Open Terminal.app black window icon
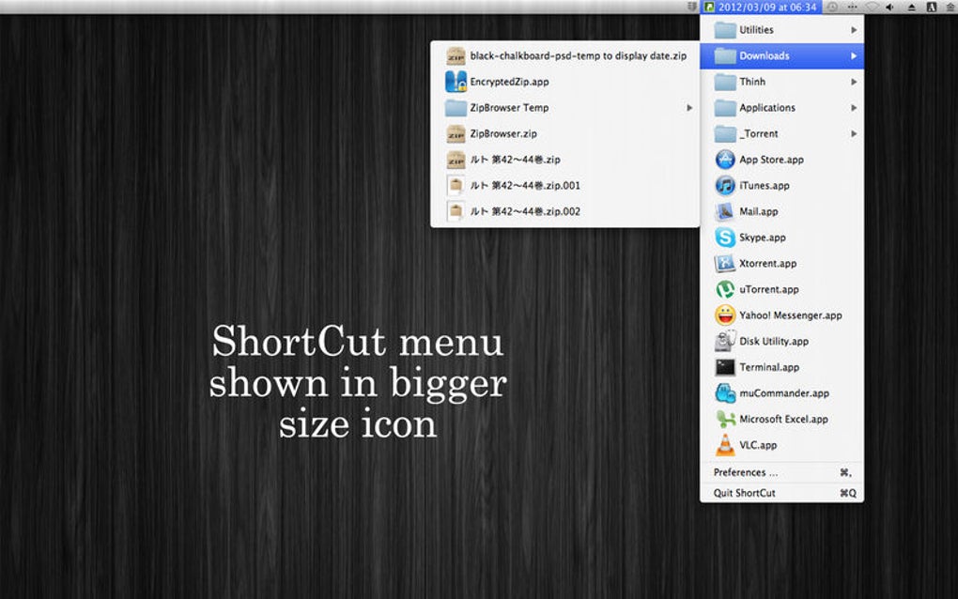958x599 pixels. 725,367
